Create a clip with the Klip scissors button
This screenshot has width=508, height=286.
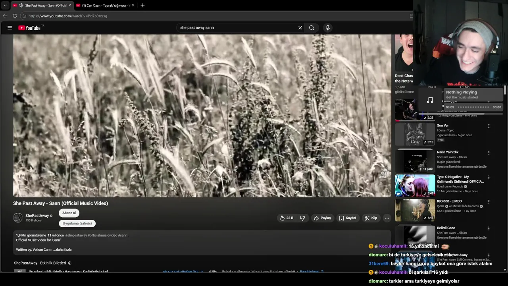[371, 218]
